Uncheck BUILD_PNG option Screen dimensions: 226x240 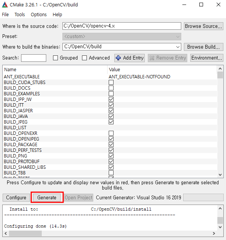[111, 156]
